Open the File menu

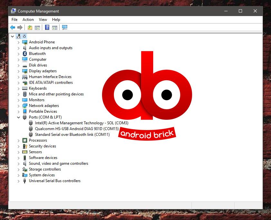(14, 20)
